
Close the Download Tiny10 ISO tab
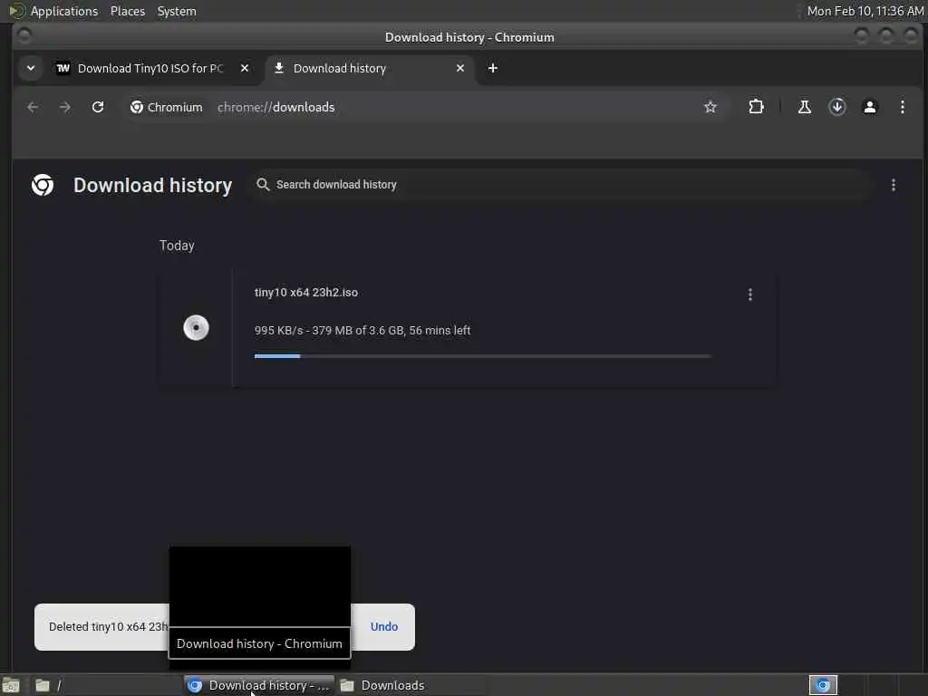(245, 68)
